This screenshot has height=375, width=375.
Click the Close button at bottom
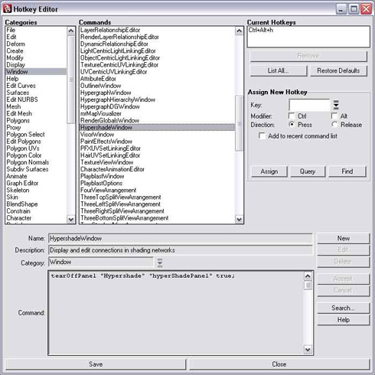pyautogui.click(x=279, y=364)
